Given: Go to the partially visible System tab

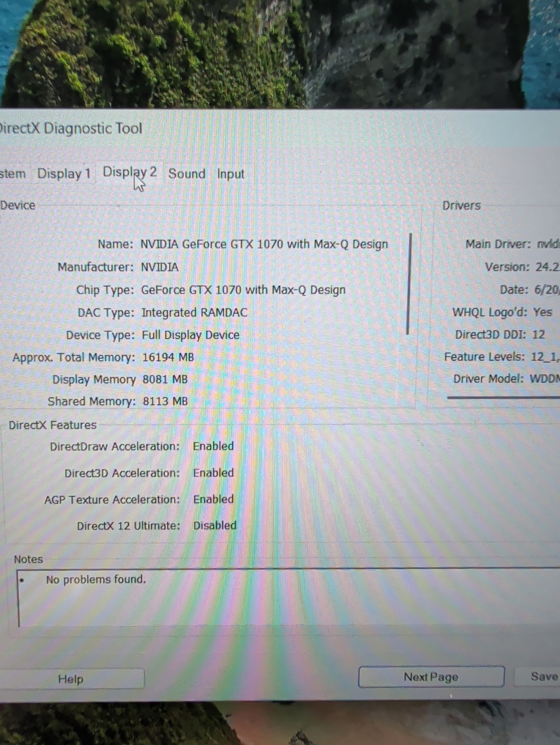Looking at the screenshot, I should tap(13, 174).
